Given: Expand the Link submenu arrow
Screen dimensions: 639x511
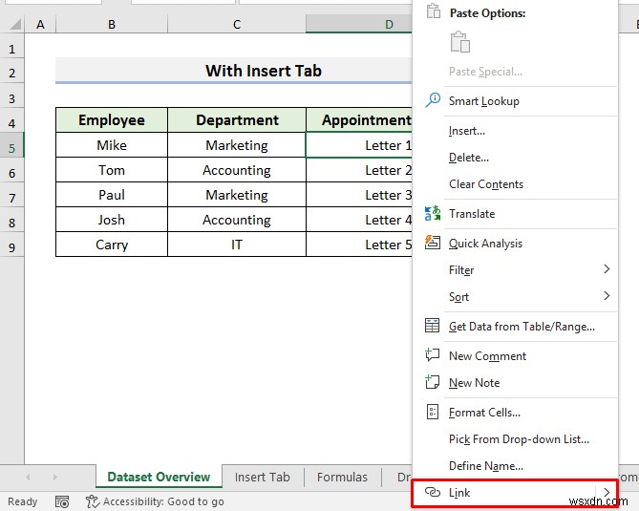Looking at the screenshot, I should click(x=607, y=492).
